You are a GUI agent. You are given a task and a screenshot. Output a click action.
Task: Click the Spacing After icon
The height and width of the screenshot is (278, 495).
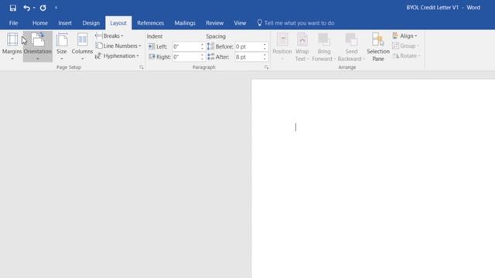tap(210, 57)
